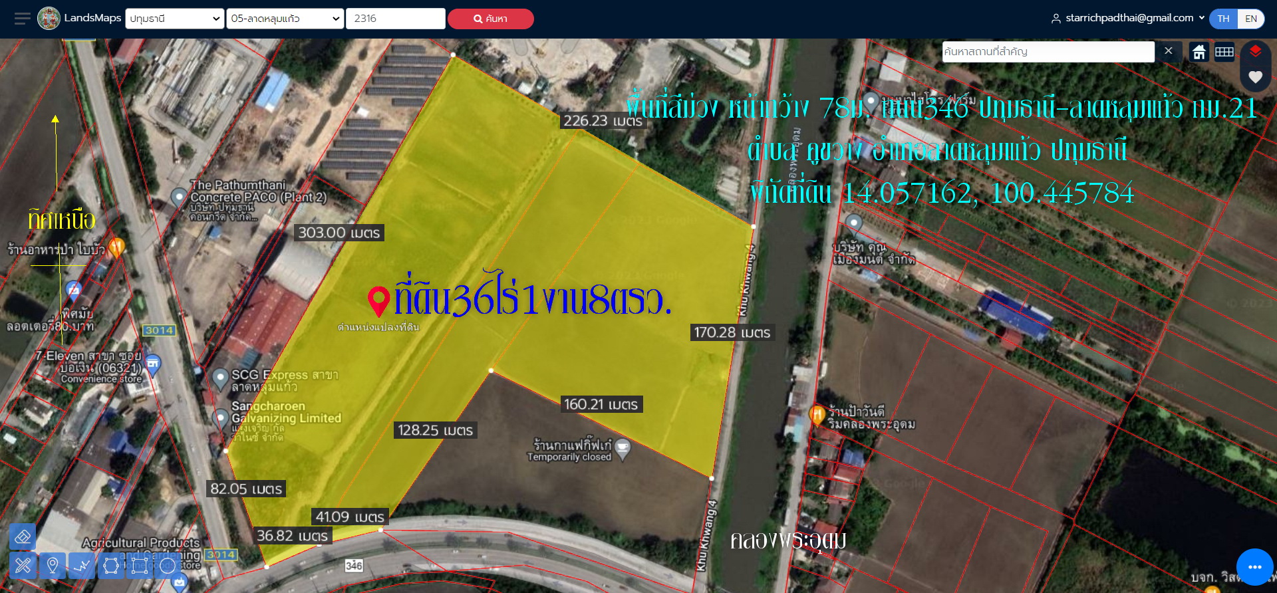The image size is (1277, 593).
Task: Click the 170.28 เมตร measurement label
Action: (732, 332)
